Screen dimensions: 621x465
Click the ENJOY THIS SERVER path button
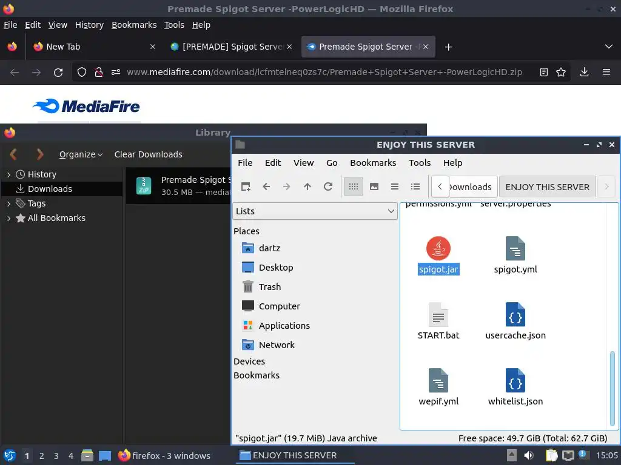548,186
